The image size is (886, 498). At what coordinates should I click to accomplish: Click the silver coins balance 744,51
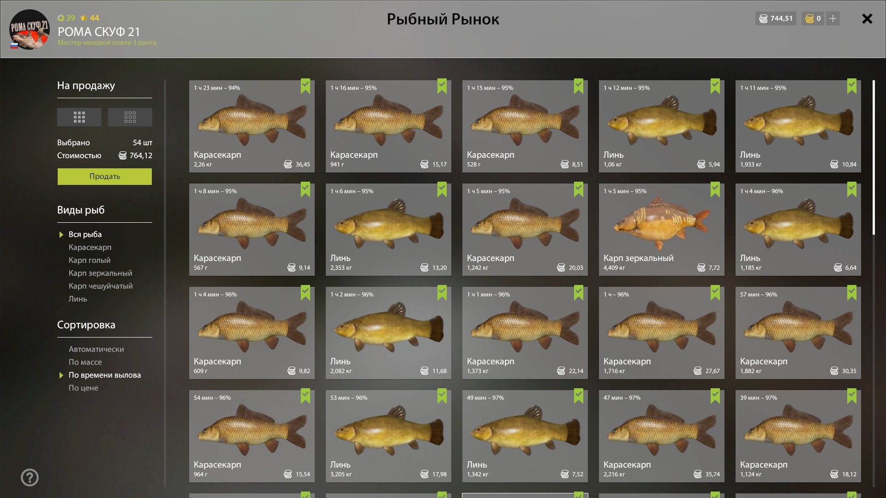point(776,18)
